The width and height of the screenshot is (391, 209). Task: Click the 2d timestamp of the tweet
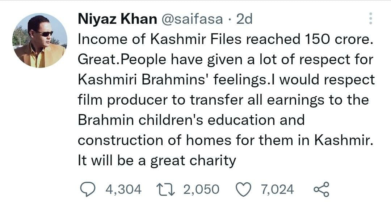244,19
